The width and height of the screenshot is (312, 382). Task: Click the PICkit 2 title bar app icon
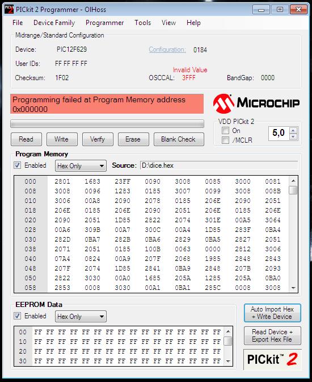coord(9,10)
